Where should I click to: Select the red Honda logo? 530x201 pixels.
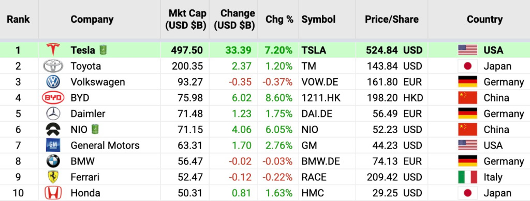click(x=53, y=193)
